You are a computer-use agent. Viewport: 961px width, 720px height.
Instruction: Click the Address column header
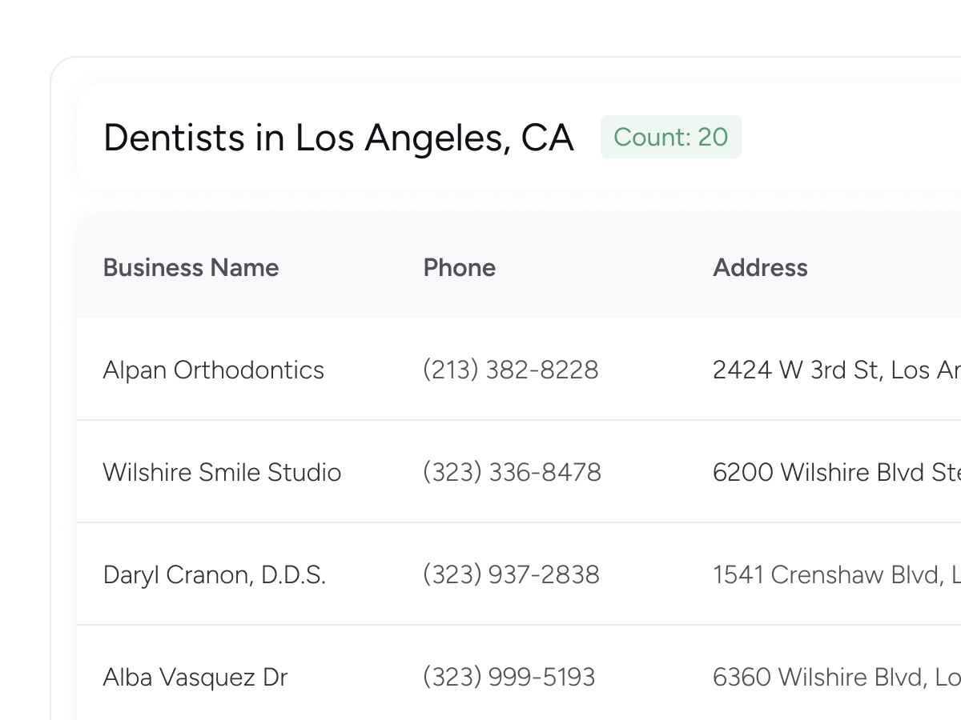(760, 267)
